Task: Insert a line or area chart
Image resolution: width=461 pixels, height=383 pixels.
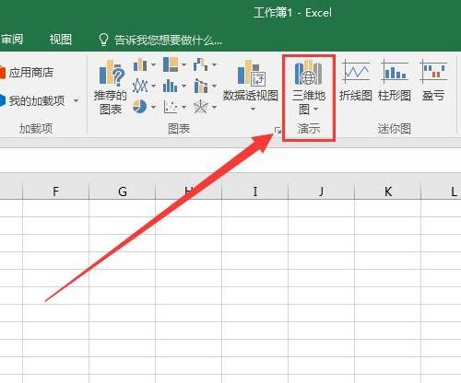Action: coord(144,86)
